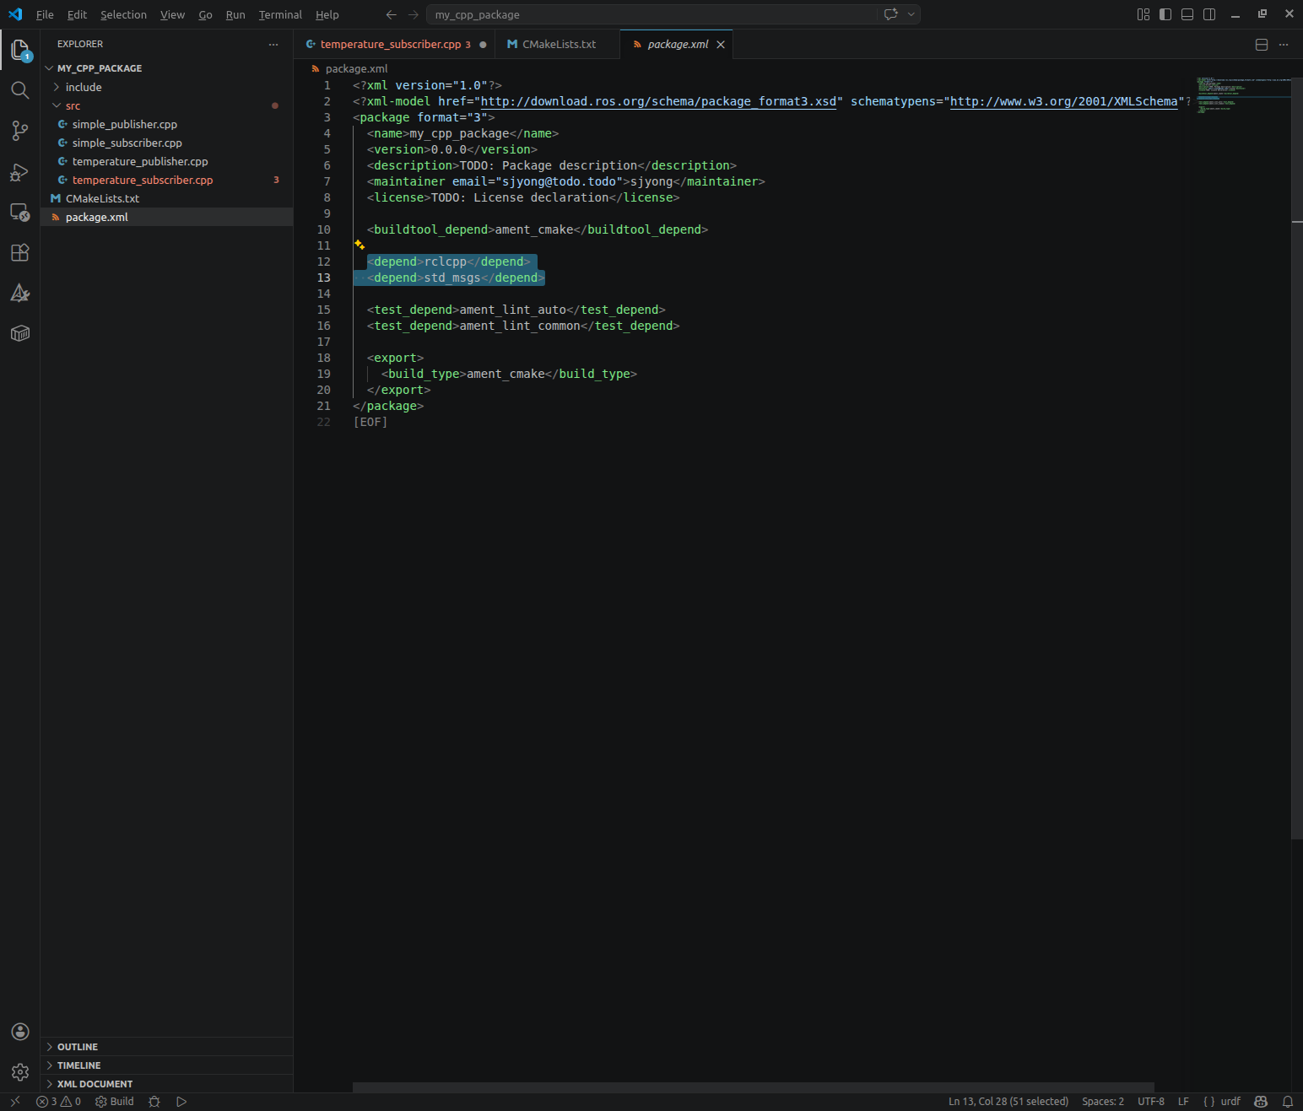Screen dimensions: 1303x1111
Task: Change file encoding UTF-8
Action: [1151, 1102]
